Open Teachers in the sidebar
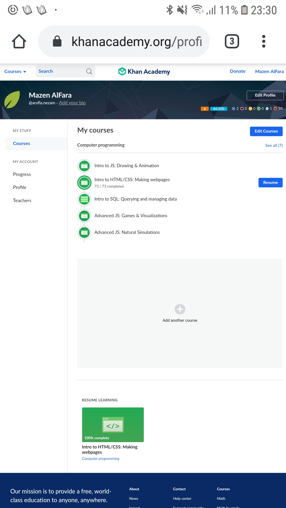286x508 pixels. [22, 201]
